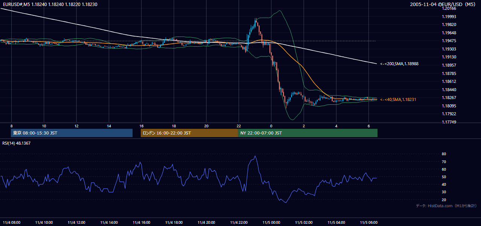Click the 11/4 16:00 date label
The width and height of the screenshot is (481, 226).
coord(142,222)
